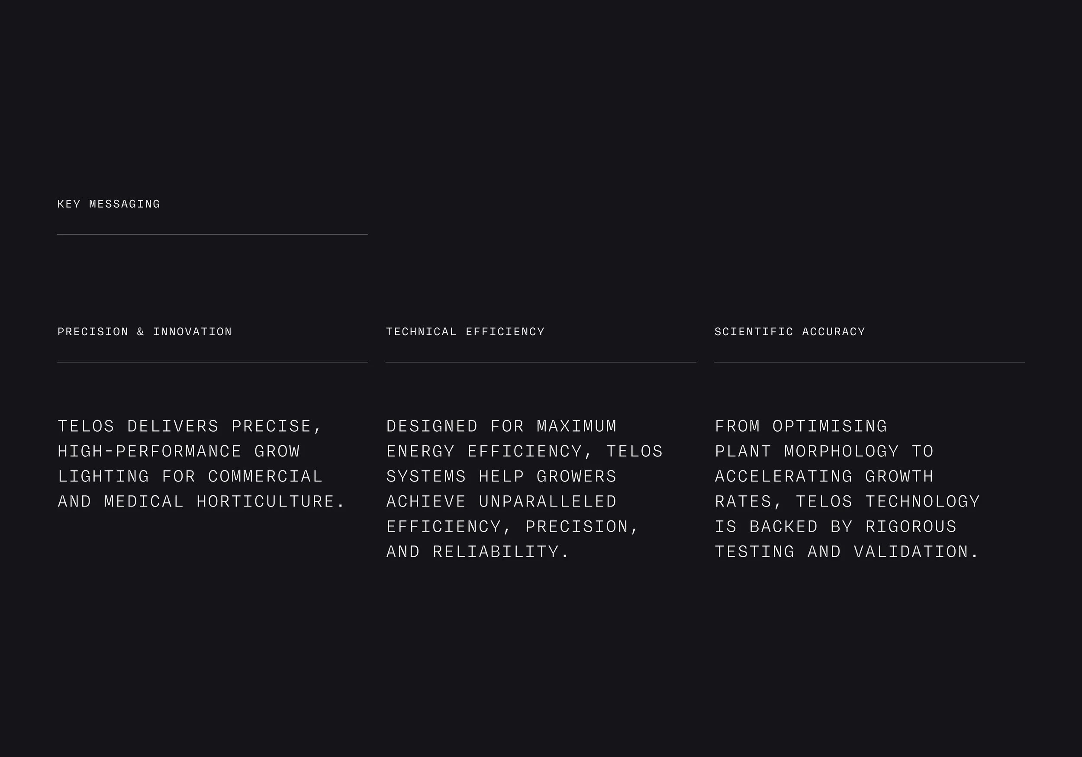The width and height of the screenshot is (1082, 757).
Task: Click the line 'TELOS DELIVERS PRECISE,'
Action: pyautogui.click(x=190, y=427)
